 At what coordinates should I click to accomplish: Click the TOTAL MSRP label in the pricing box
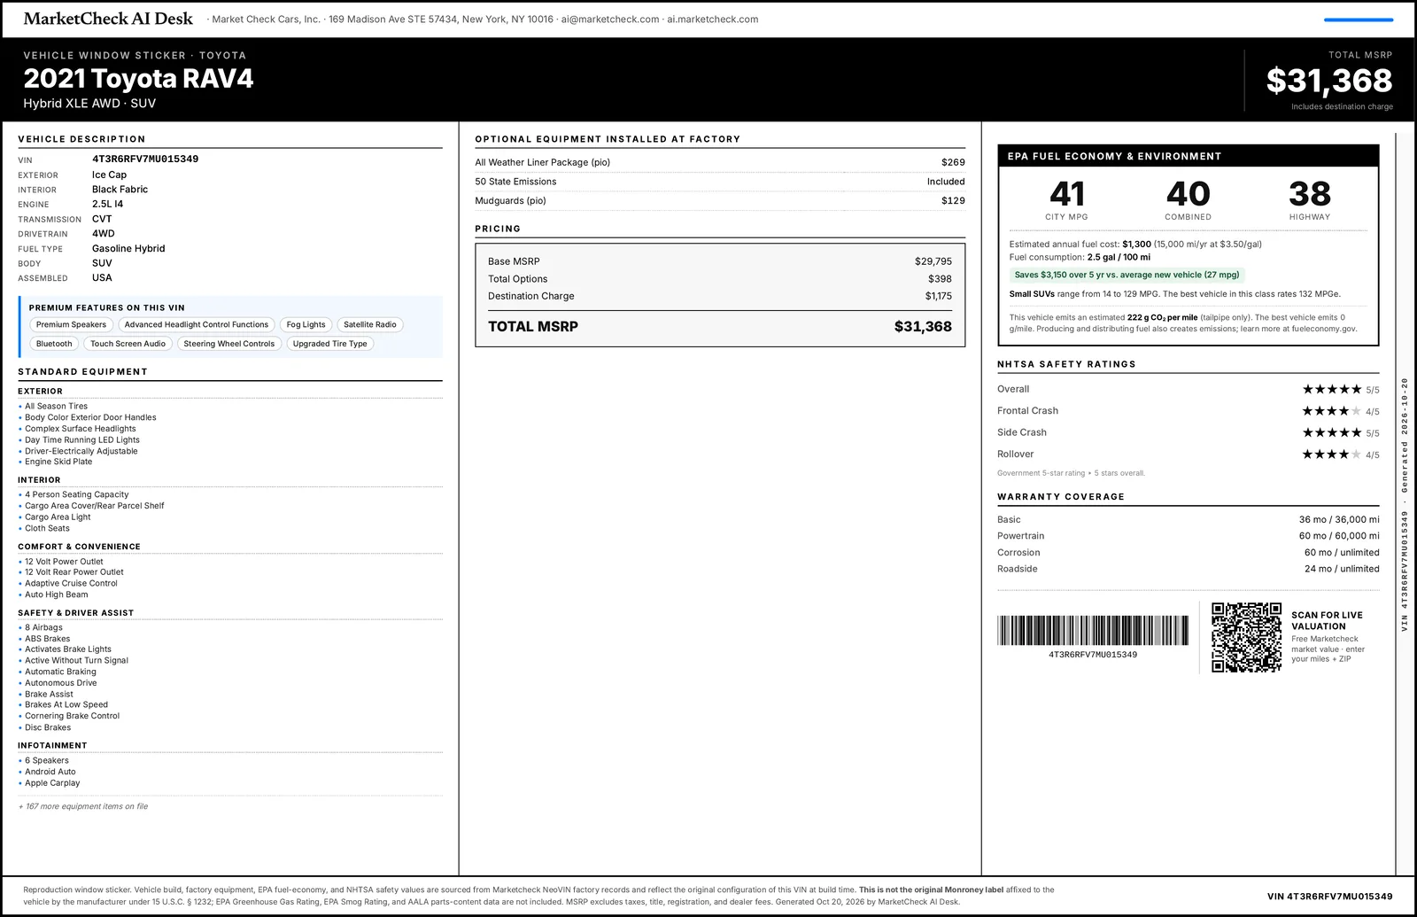pos(533,327)
